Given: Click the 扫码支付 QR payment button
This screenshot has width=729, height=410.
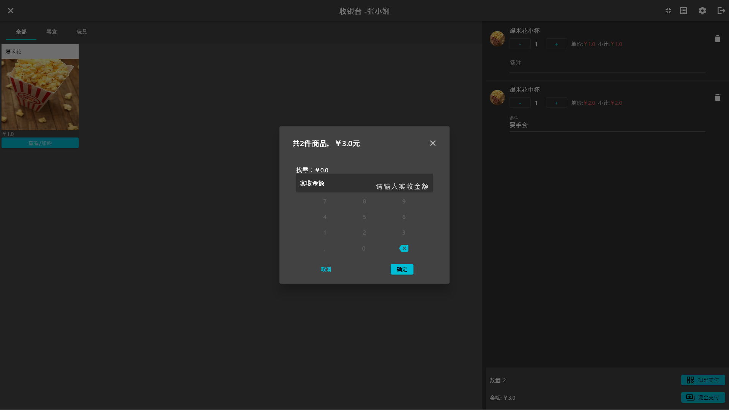Looking at the screenshot, I should coord(703,380).
